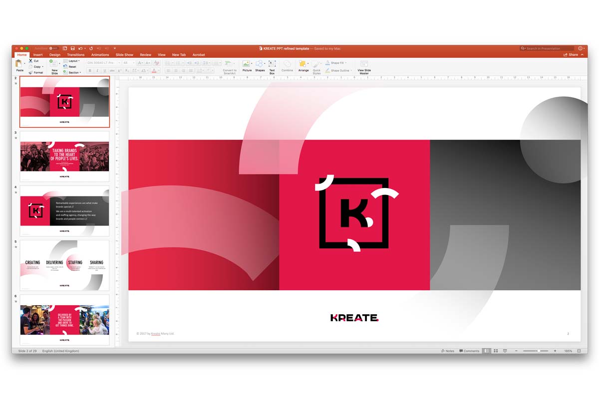Open the Shape Fill dropdown
The width and height of the screenshot is (599, 399).
(x=336, y=63)
